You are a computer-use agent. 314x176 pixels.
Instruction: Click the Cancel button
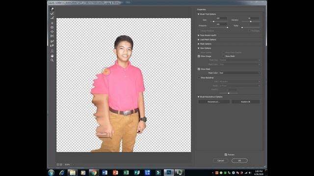(x=220, y=161)
